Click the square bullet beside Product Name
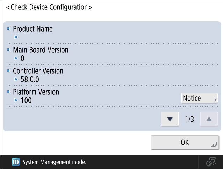223x169 pixels. point(8,29)
